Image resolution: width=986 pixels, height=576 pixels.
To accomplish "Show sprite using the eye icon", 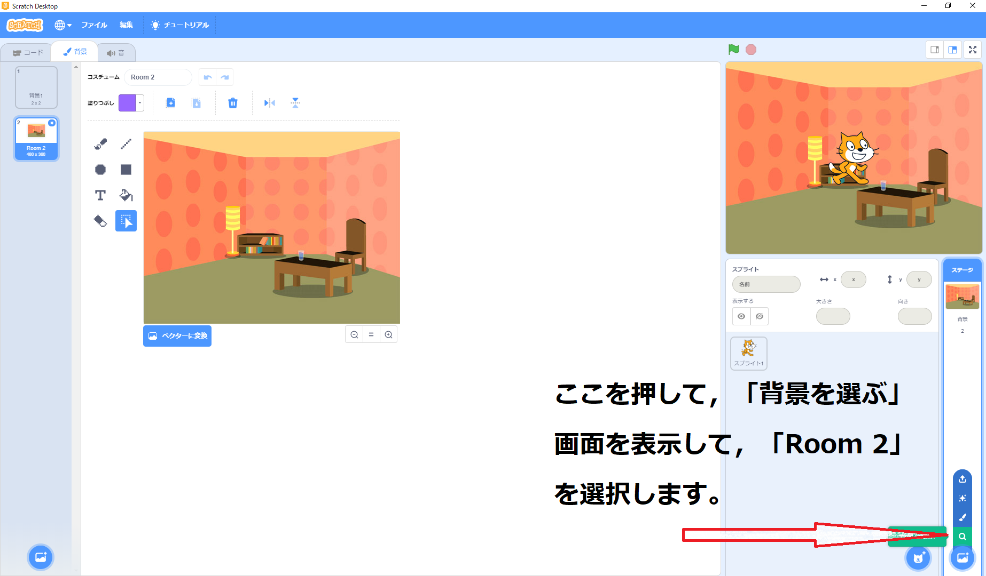I will pos(741,316).
